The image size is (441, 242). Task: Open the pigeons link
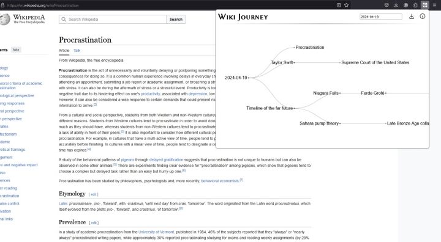click(127, 159)
